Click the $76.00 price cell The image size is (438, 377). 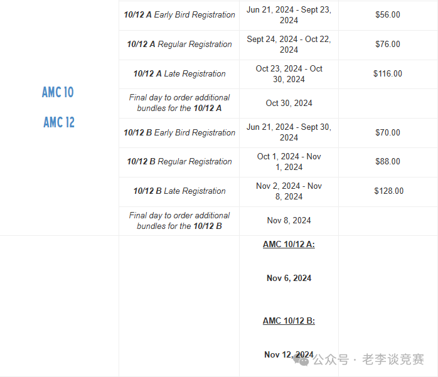coord(388,45)
